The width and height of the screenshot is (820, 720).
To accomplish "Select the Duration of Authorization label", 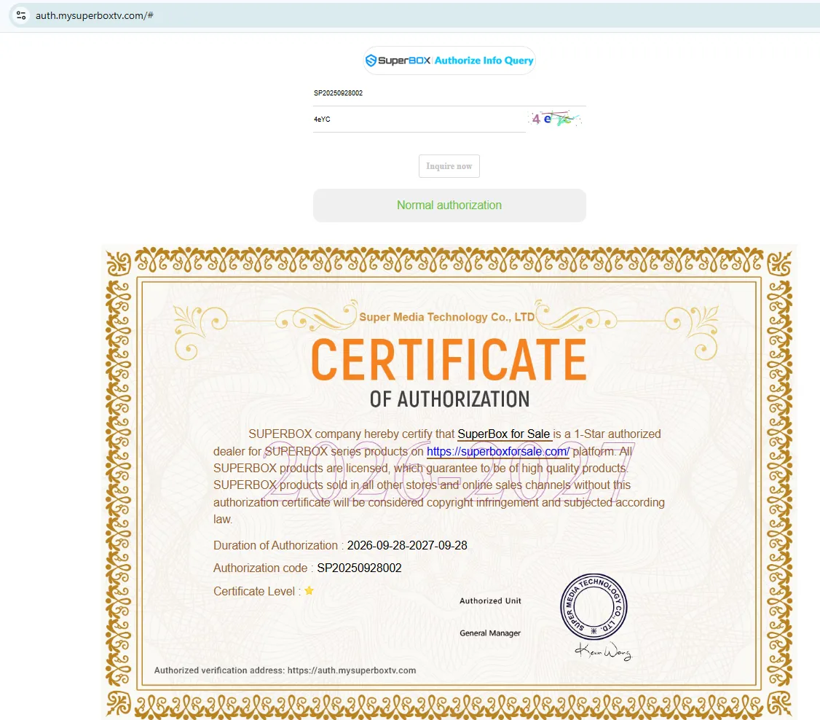I will click(x=275, y=545).
